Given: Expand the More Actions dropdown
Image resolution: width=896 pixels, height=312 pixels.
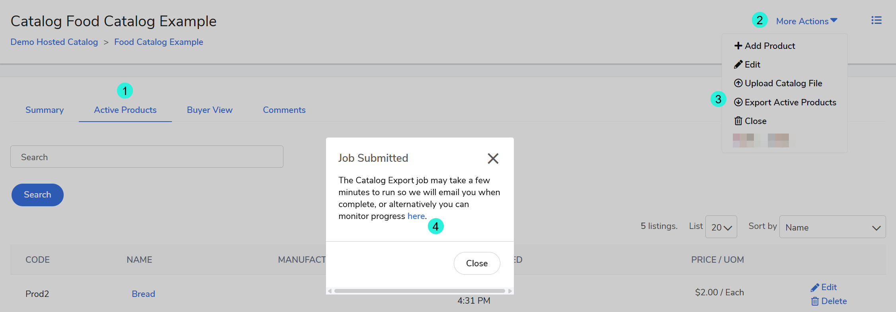Looking at the screenshot, I should 806,21.
